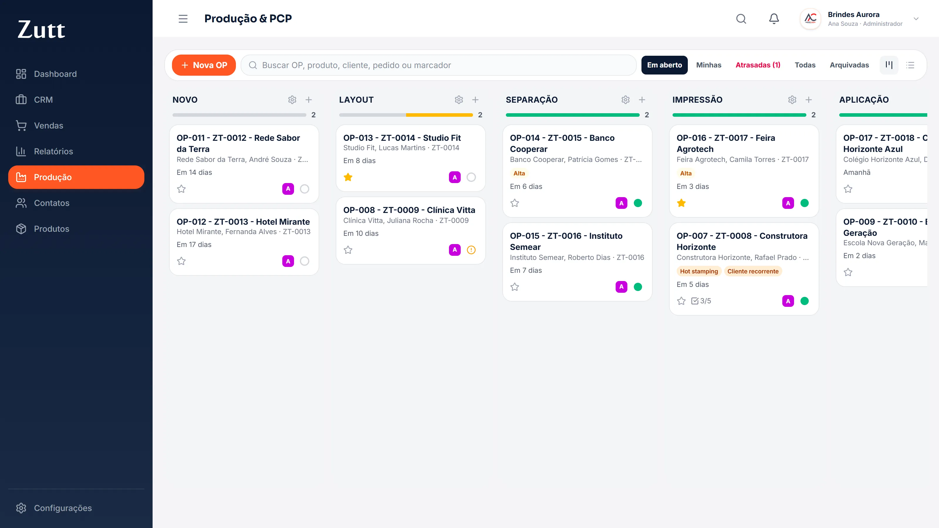Create a Nova OP

pos(204,65)
